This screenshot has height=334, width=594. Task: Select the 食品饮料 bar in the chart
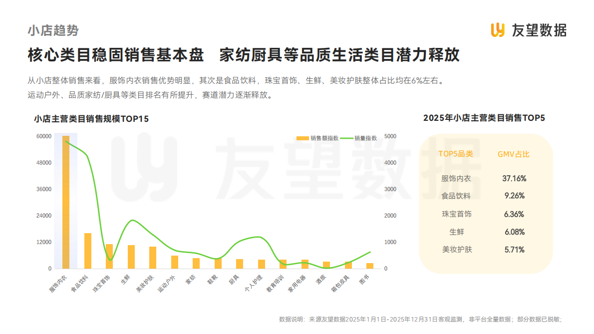[x=87, y=250]
